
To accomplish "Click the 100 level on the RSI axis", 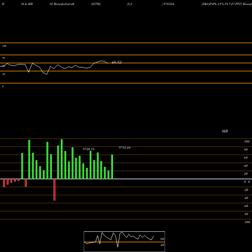I will [4, 46].
